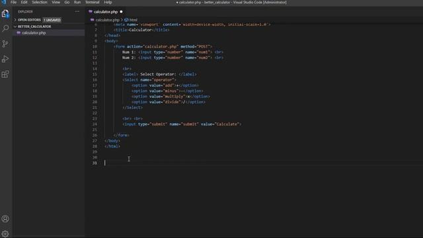Click the "operator" name value on line 16
Screen dimensions: 423x238
163,80
